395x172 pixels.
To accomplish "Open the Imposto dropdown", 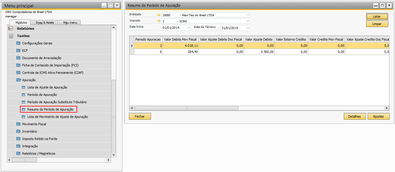I will tap(248, 21).
